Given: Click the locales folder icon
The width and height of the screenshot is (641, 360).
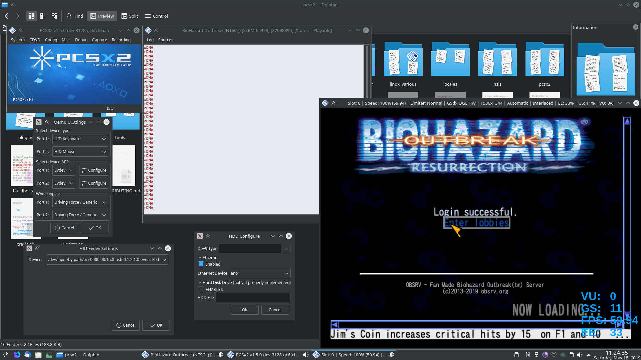Looking at the screenshot, I should click(x=450, y=59).
